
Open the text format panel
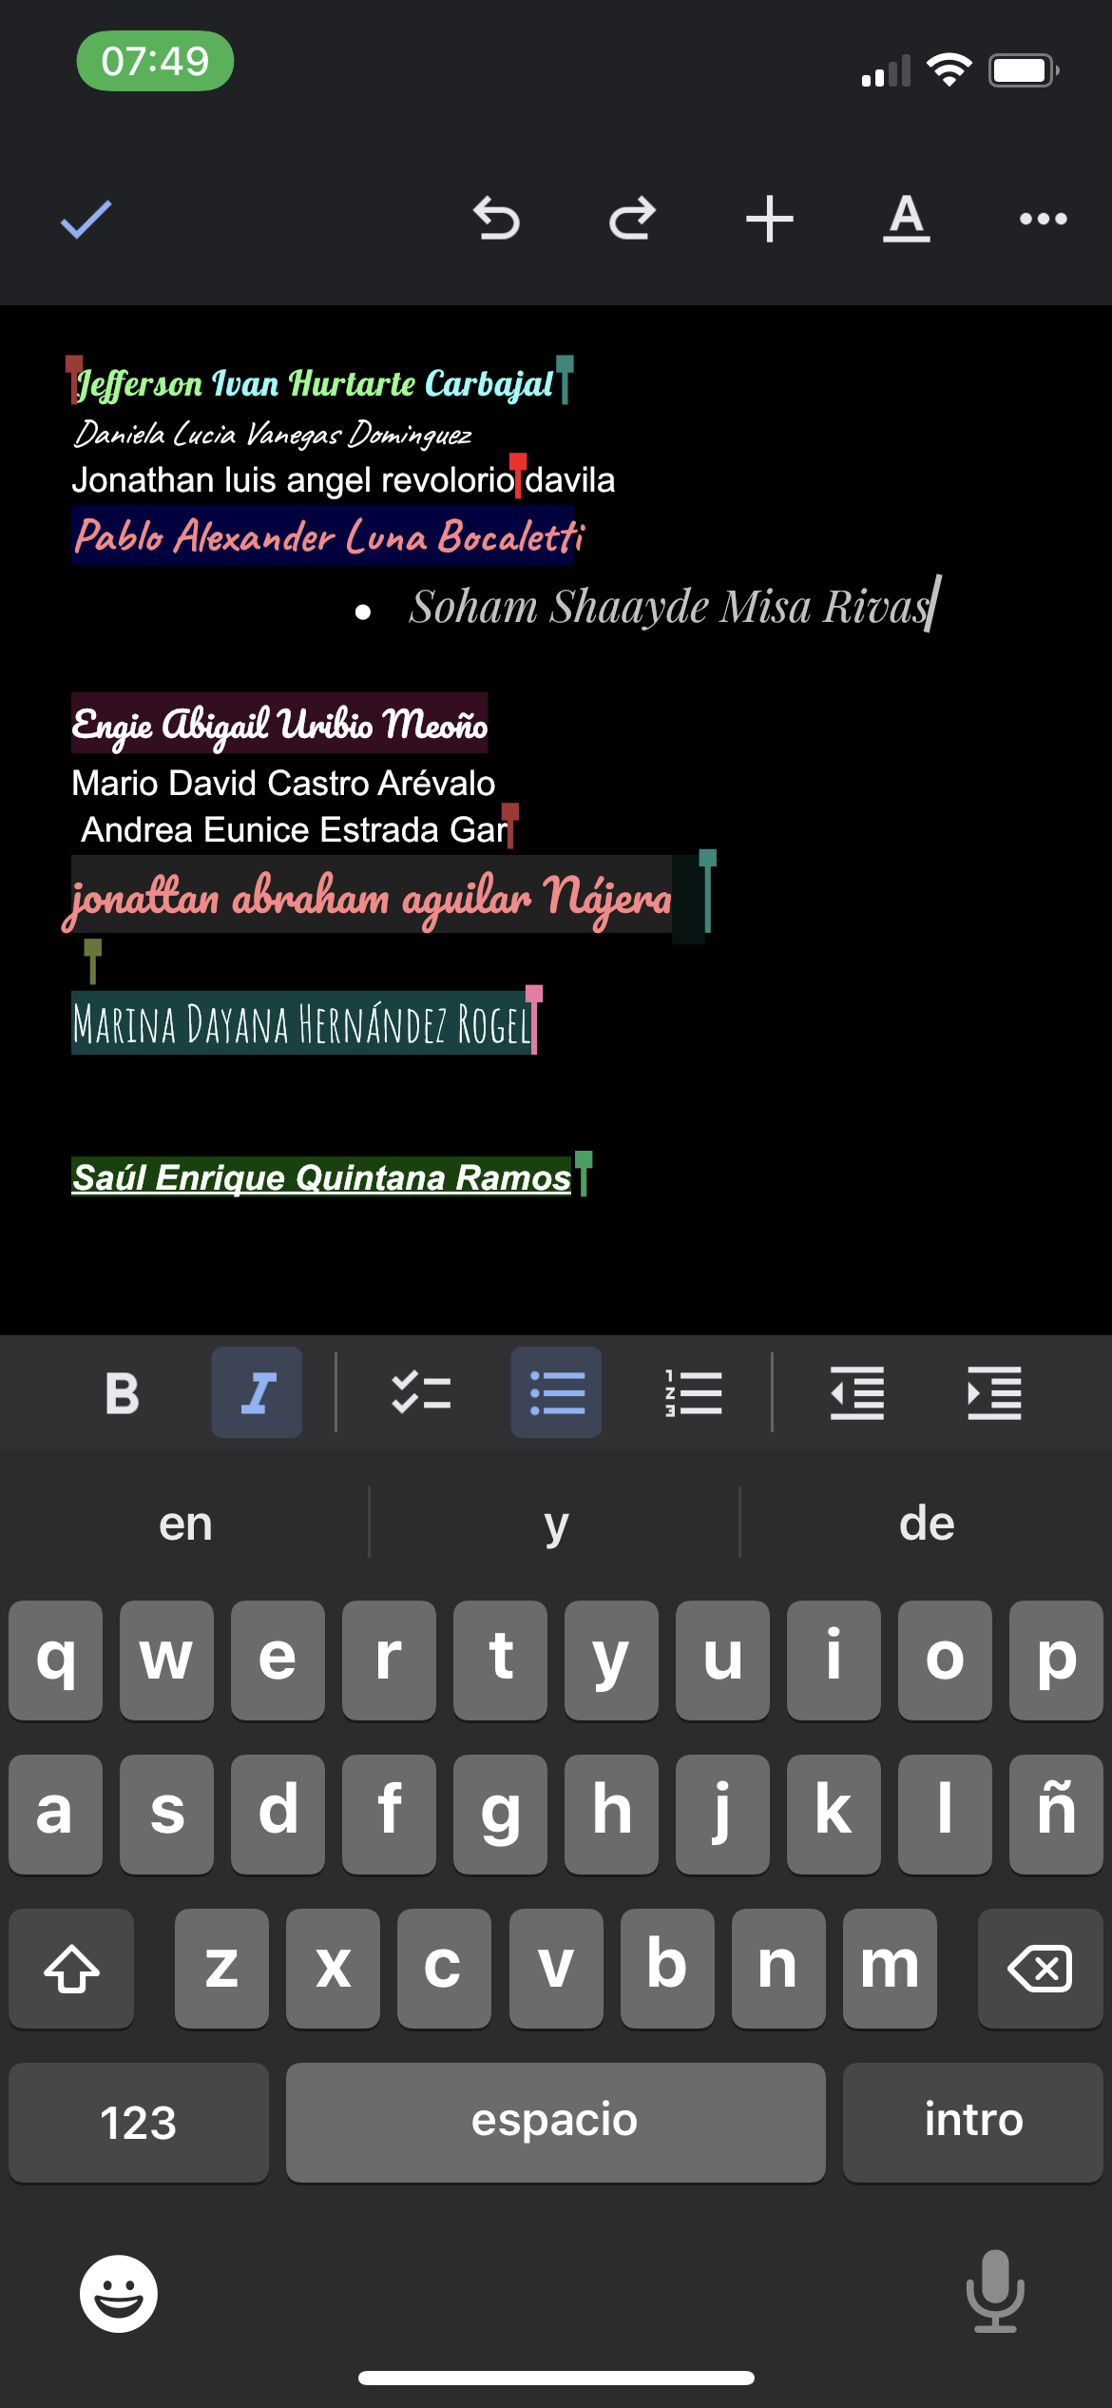(907, 219)
